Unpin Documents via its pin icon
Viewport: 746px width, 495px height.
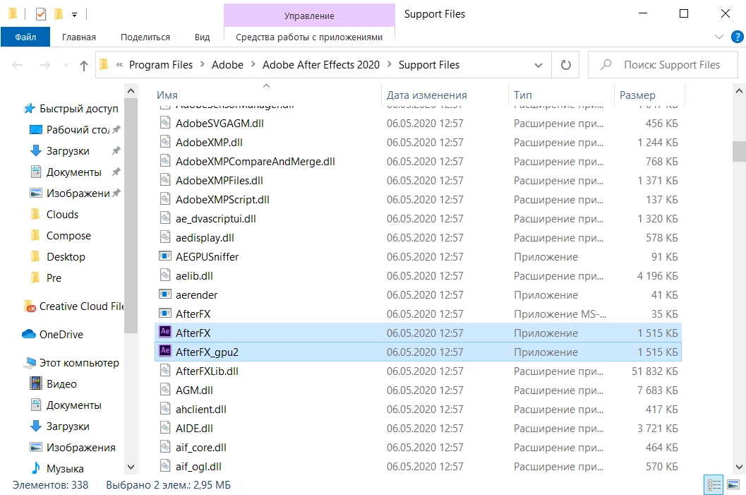pos(116,172)
